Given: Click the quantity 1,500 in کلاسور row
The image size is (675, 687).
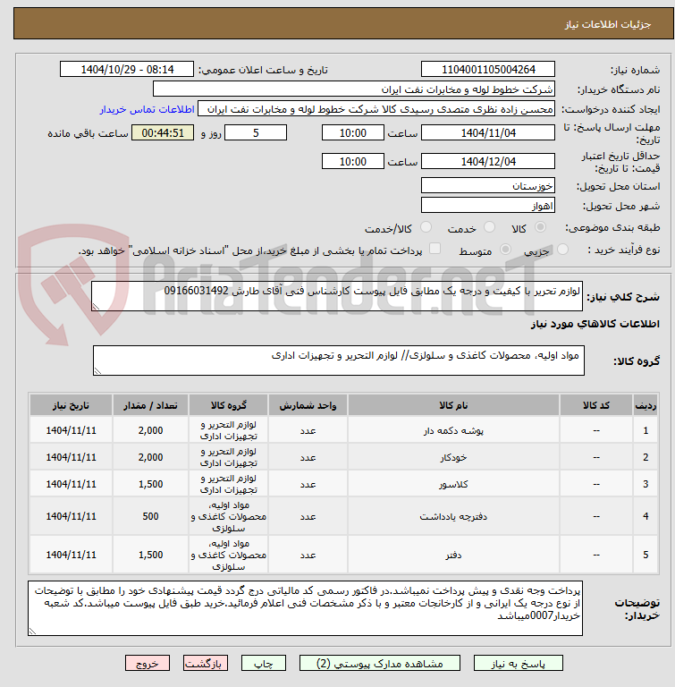Looking at the screenshot, I should [x=151, y=484].
